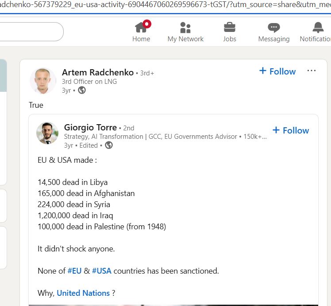This screenshot has width=331, height=306.
Task: Open the Notifications bell icon
Action: coord(318,27)
